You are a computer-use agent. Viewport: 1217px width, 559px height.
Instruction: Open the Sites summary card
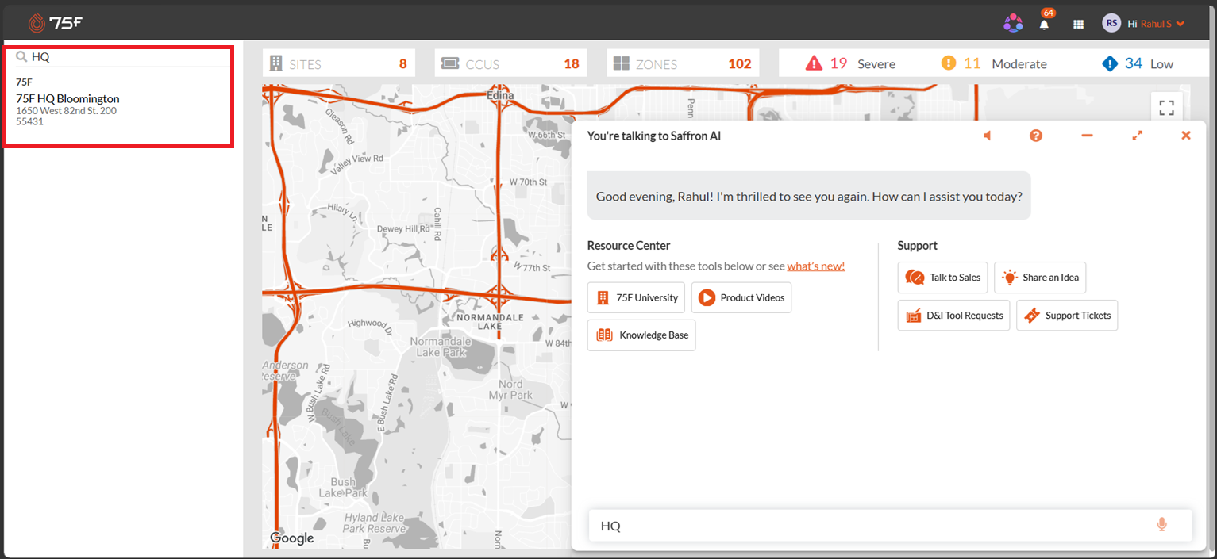(x=339, y=63)
